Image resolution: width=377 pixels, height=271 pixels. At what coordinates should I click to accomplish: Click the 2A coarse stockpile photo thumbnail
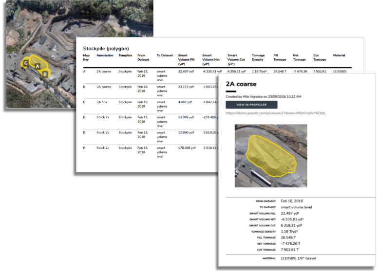[271, 155]
